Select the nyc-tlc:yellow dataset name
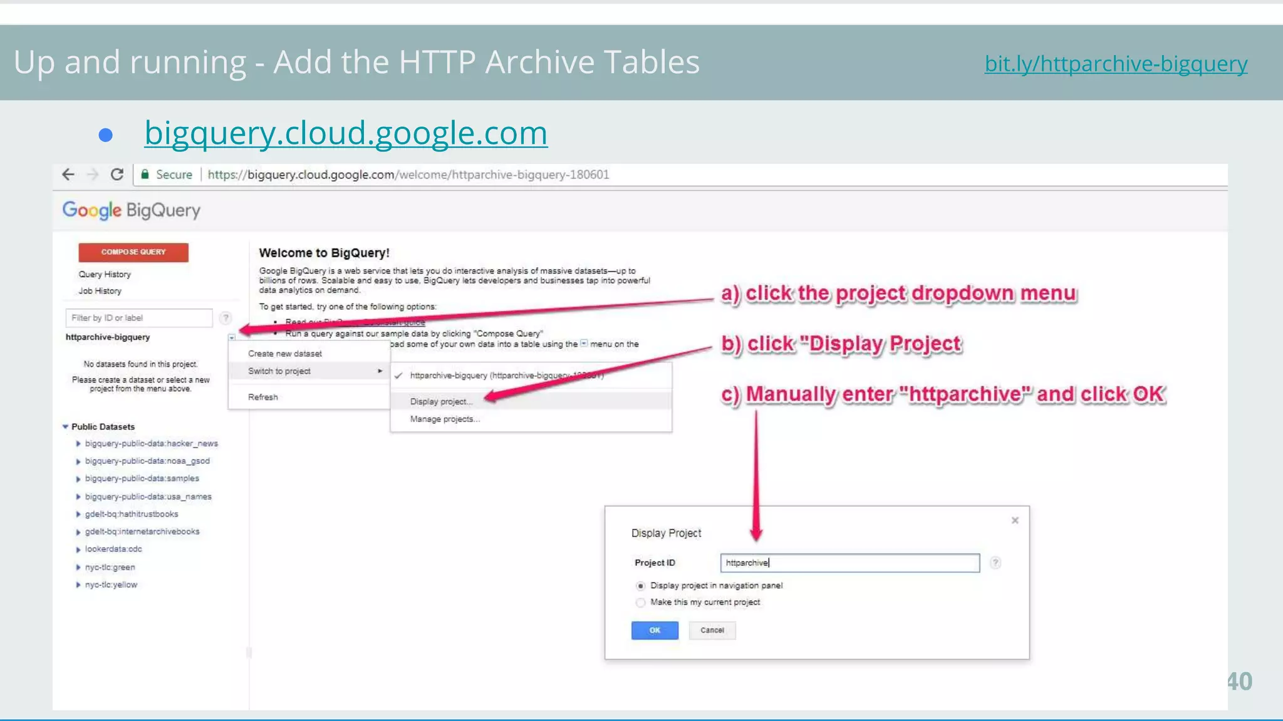The image size is (1283, 721). click(x=111, y=585)
